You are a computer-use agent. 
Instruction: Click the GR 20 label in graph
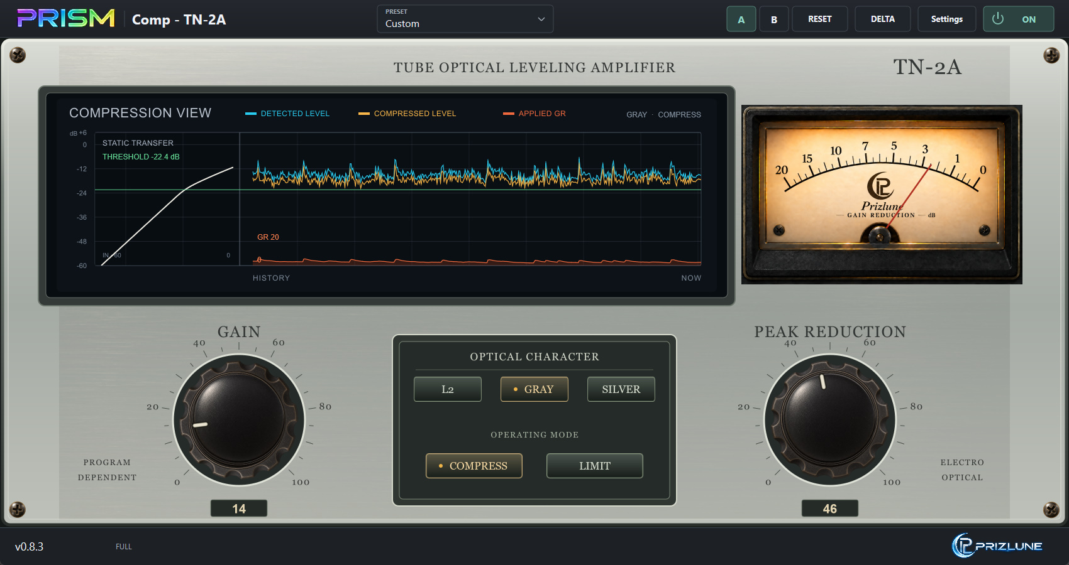click(268, 237)
